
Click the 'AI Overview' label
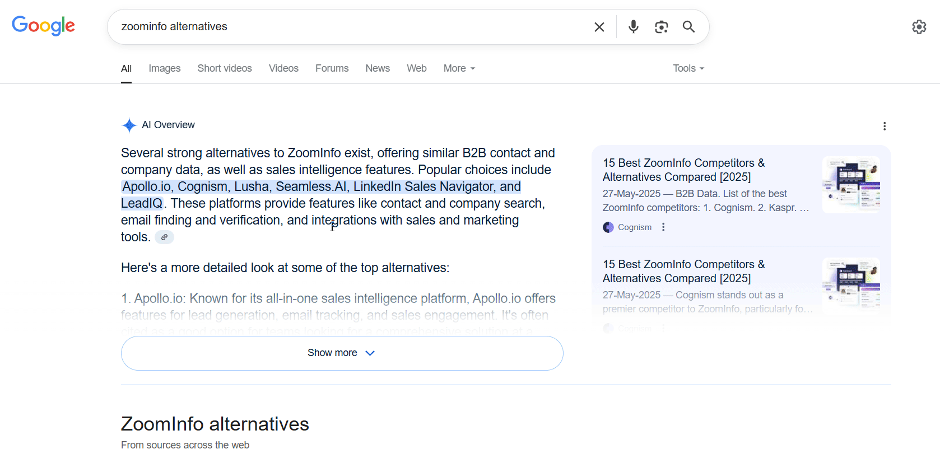(x=168, y=125)
